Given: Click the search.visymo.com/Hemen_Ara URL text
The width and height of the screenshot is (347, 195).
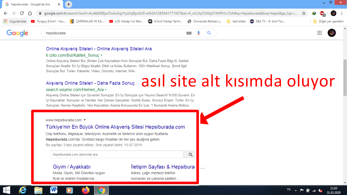Looking at the screenshot, I should [75, 89].
